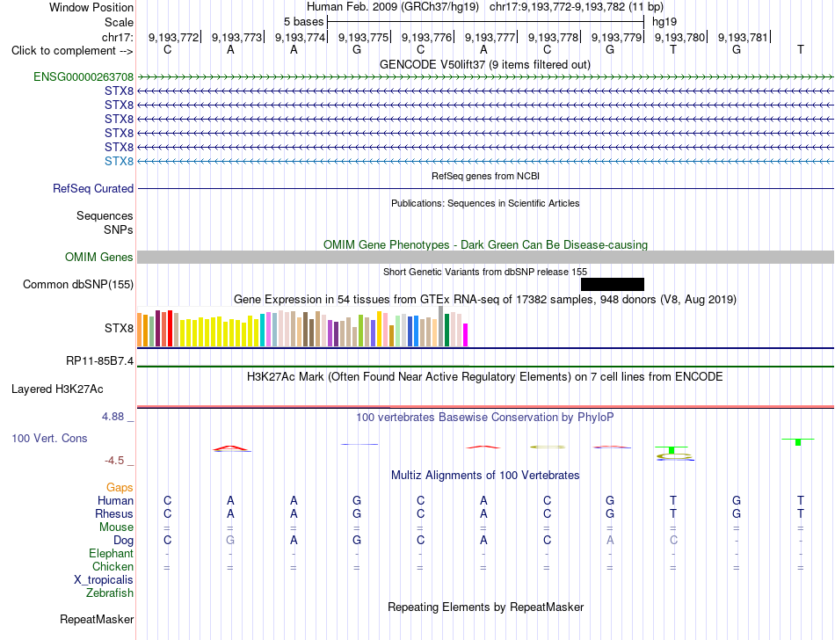Click the faded G in Dog row
This screenshot has width=835, height=640.
tap(230, 541)
